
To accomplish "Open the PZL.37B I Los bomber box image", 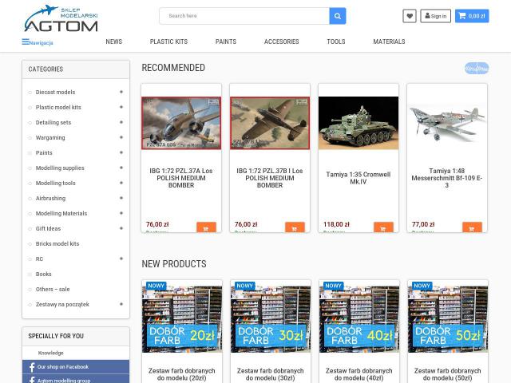I will [x=270, y=123].
